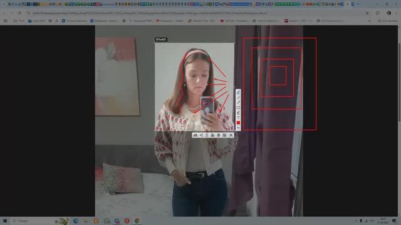Viewport: 401px width, 225px height.
Task: Open the all bookmarks folder at right
Action: 387,21
